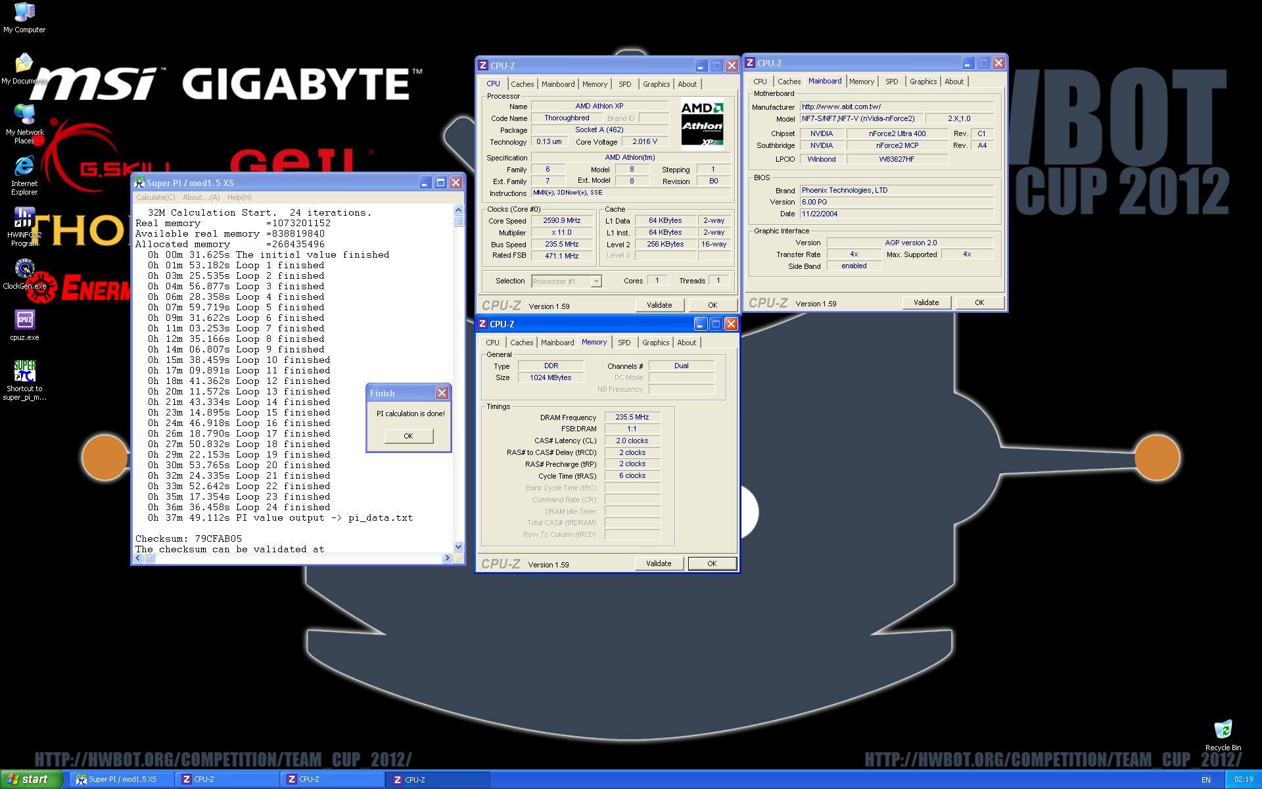Open My Network Places icon

coord(24,124)
